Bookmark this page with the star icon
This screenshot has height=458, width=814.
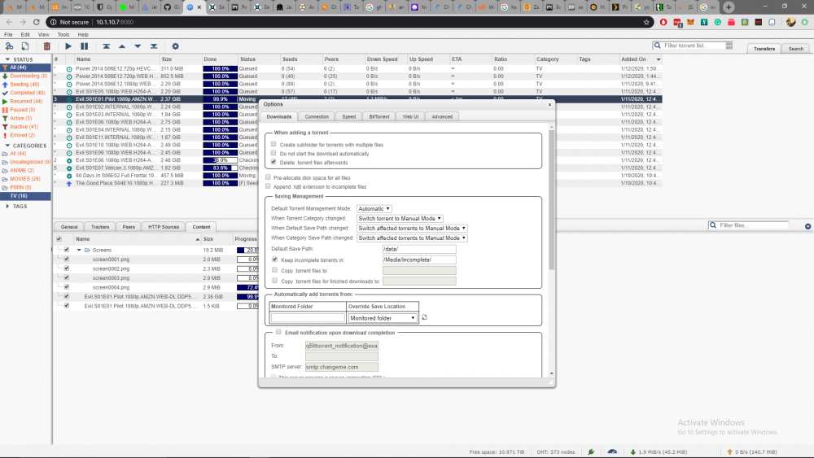coord(646,22)
